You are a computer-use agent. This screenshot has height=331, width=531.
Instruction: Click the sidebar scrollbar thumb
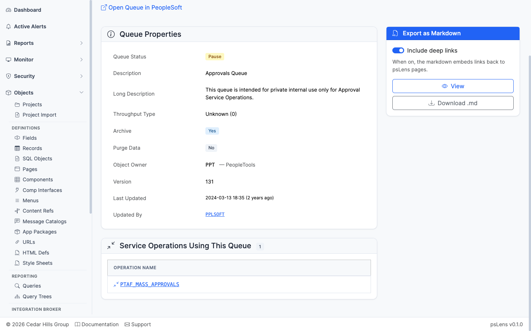click(91, 107)
